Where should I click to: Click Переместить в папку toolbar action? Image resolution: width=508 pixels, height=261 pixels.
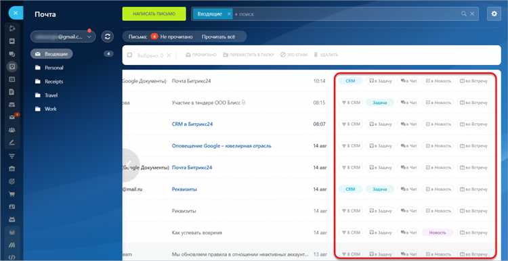click(x=249, y=55)
